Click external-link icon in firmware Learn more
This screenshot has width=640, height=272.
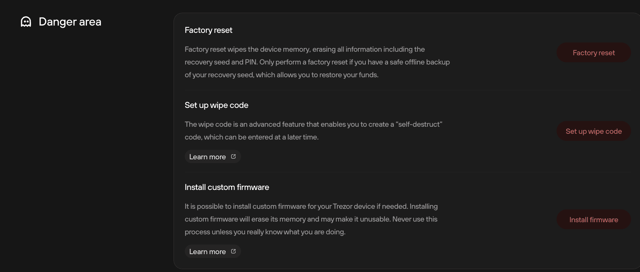click(233, 251)
